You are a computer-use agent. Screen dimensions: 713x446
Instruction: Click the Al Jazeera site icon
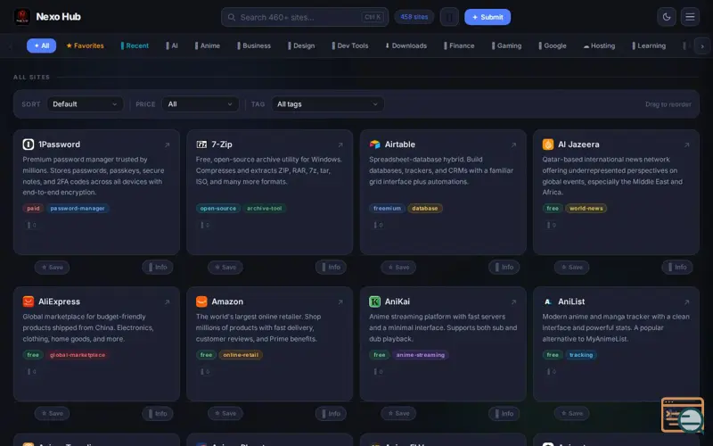(548, 145)
